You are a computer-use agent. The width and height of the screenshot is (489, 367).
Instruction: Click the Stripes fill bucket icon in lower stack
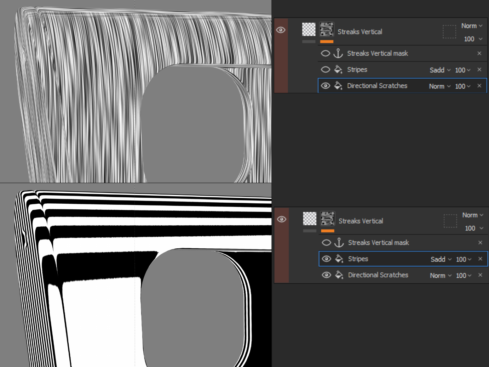[339, 259]
